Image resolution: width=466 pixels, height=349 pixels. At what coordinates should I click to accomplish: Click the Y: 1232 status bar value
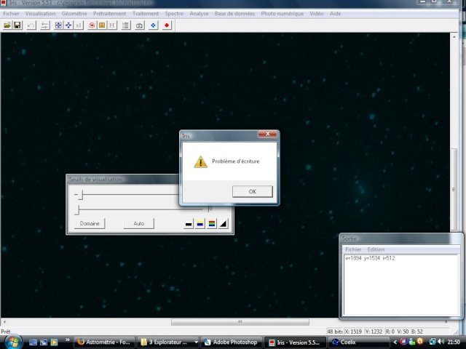[374, 332]
